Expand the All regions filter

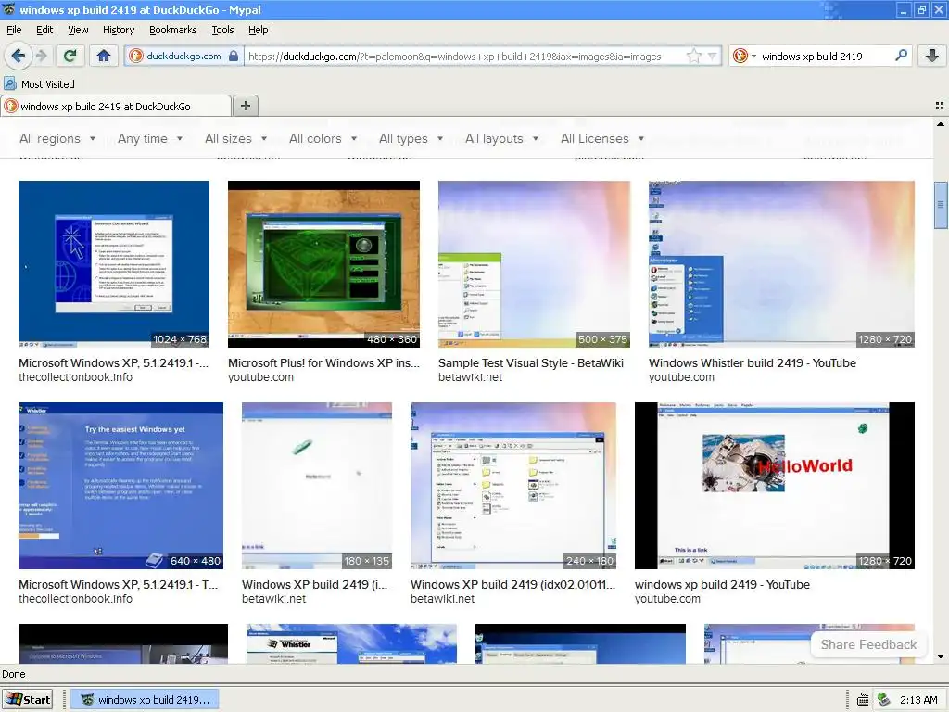pos(57,139)
